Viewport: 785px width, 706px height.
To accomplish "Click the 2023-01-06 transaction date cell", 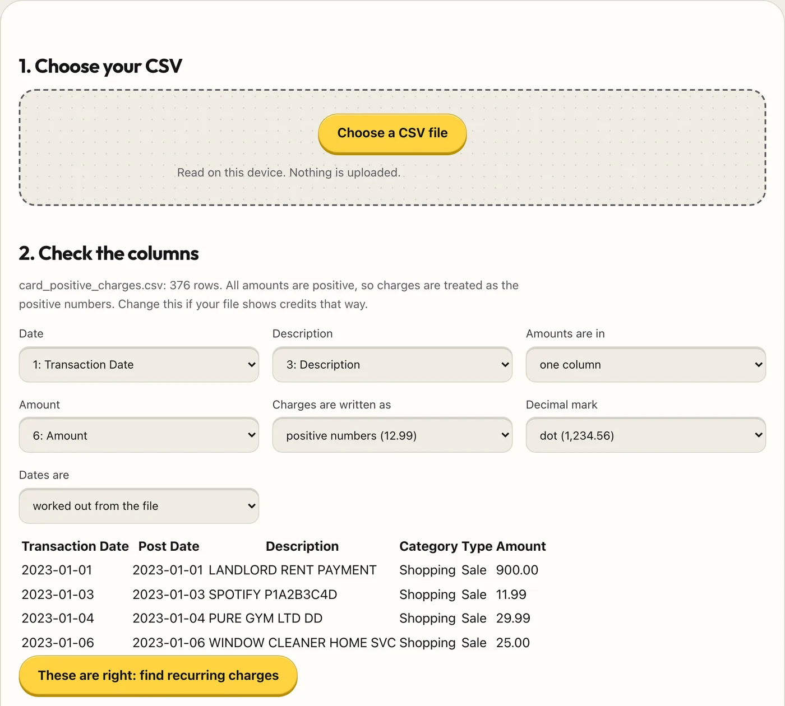I will [x=58, y=643].
